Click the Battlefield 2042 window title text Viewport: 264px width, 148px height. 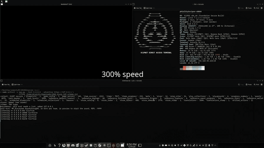coord(66,4)
